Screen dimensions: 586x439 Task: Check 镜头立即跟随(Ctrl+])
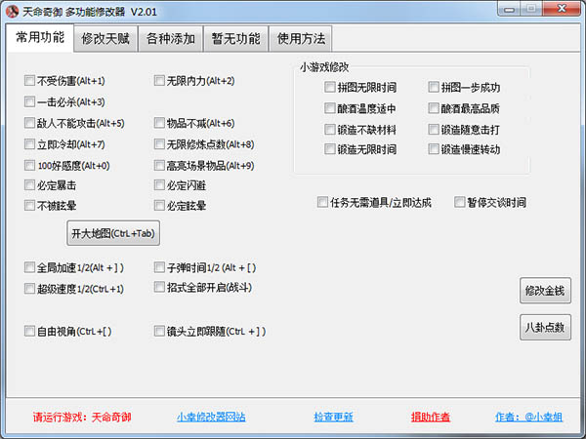pos(159,331)
